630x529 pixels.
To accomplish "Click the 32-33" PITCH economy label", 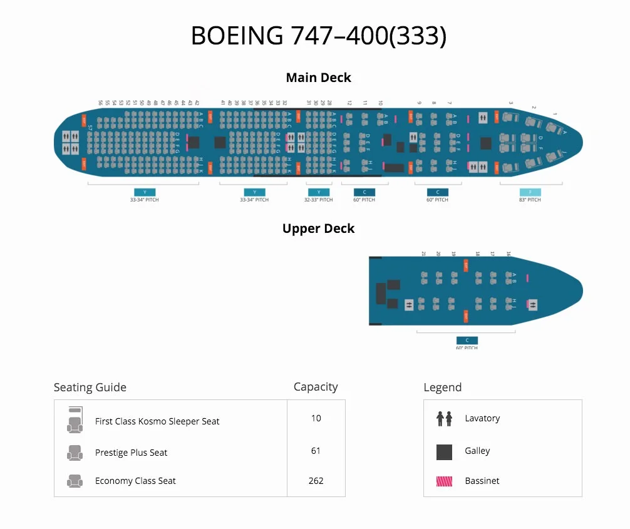I will pos(318,200).
